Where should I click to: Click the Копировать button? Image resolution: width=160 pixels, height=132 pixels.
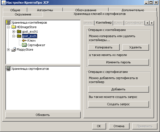pos(104,47)
